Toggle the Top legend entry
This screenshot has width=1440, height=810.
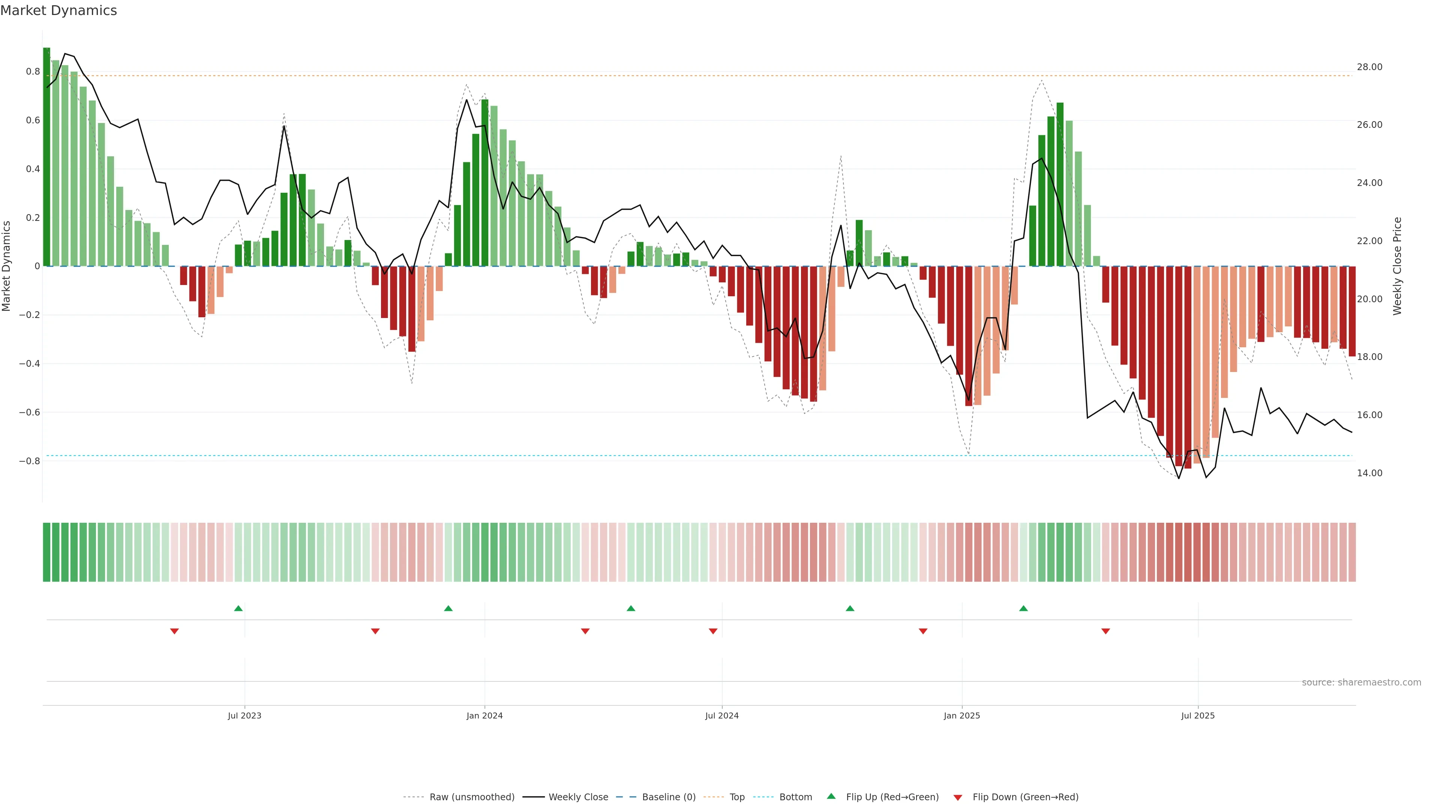pyautogui.click(x=737, y=797)
